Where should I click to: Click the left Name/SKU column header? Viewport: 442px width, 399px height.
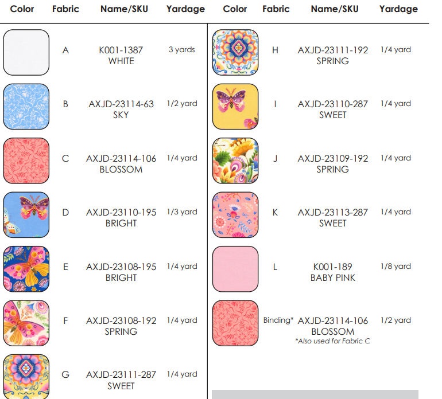[x=124, y=9]
